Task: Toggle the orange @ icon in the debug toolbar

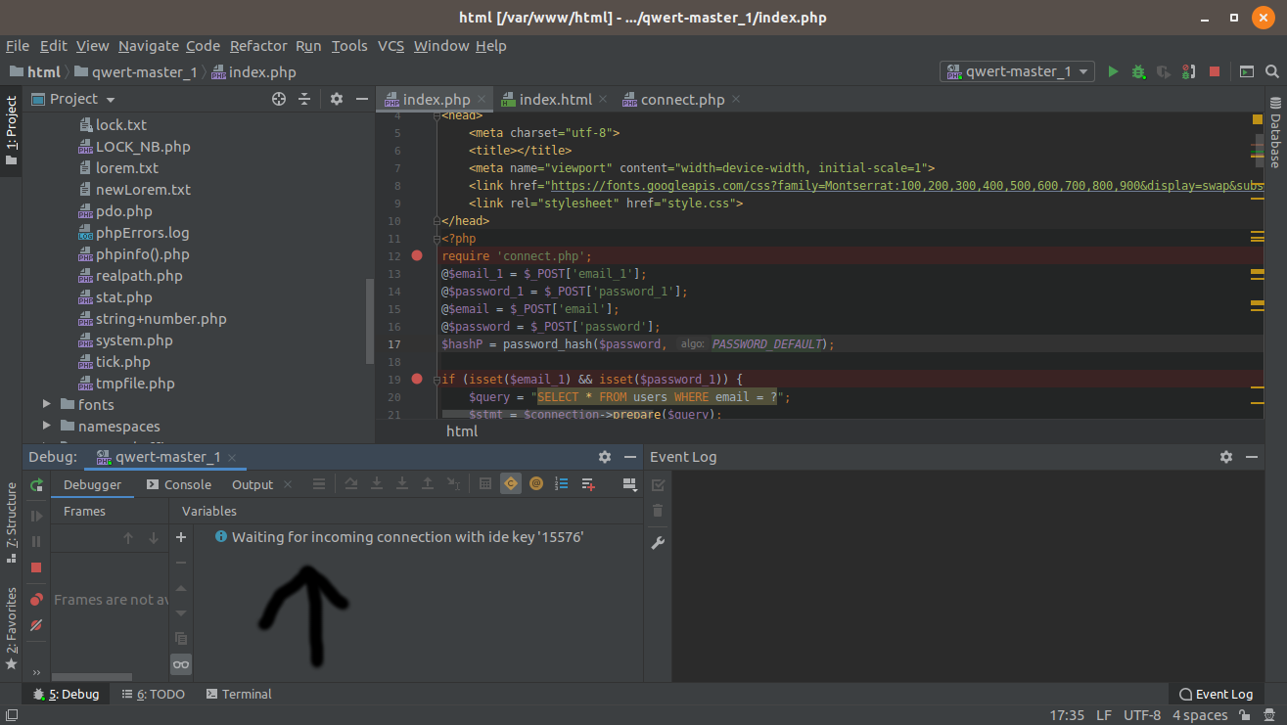Action: point(536,483)
